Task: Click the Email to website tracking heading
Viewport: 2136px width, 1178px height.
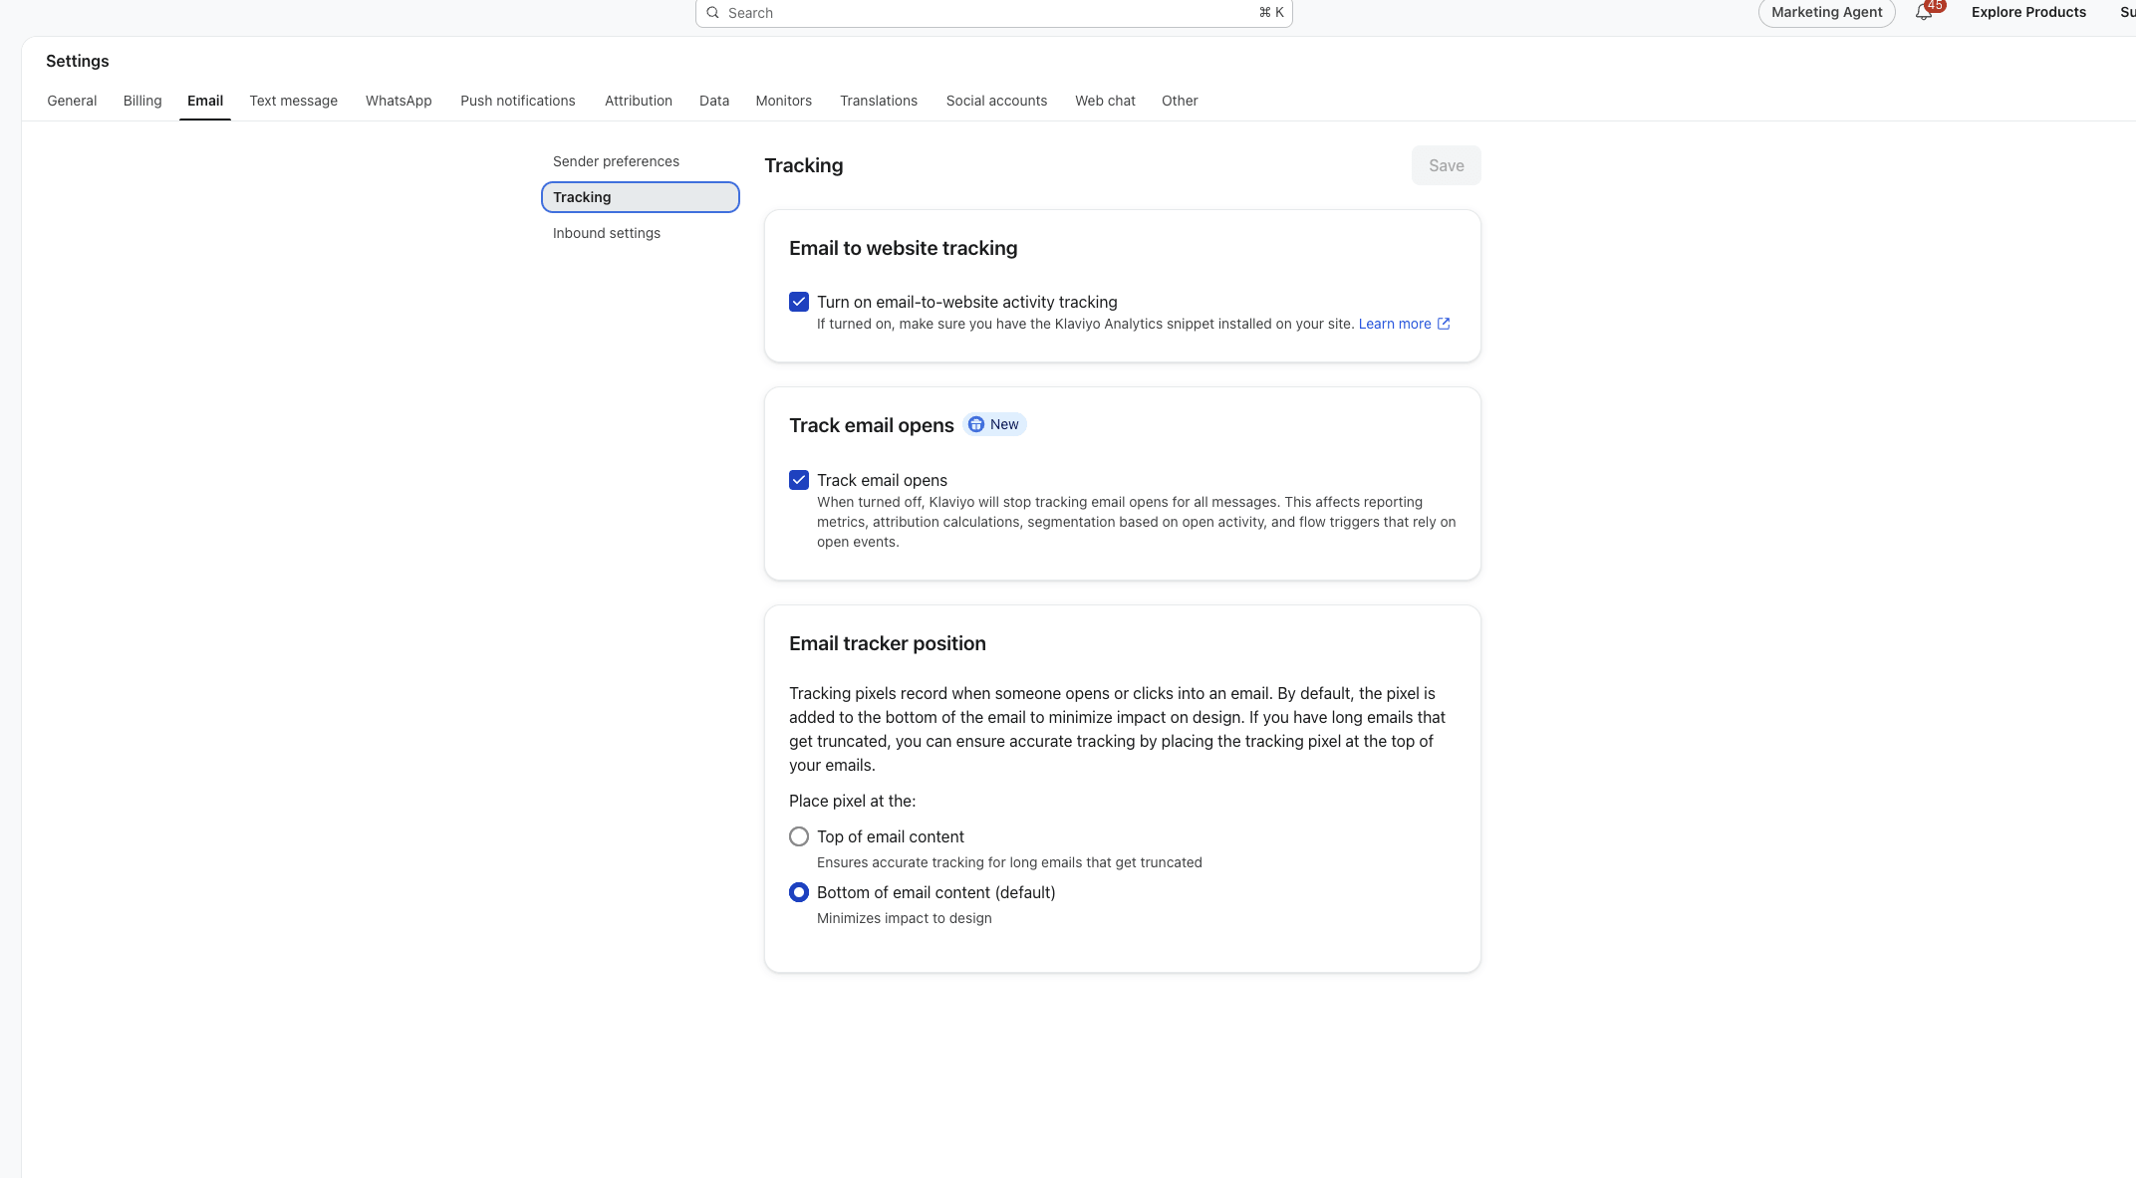Action: (x=903, y=248)
